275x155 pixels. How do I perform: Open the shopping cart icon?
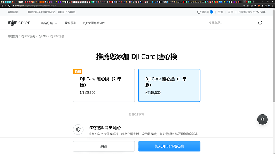coord(199,12)
